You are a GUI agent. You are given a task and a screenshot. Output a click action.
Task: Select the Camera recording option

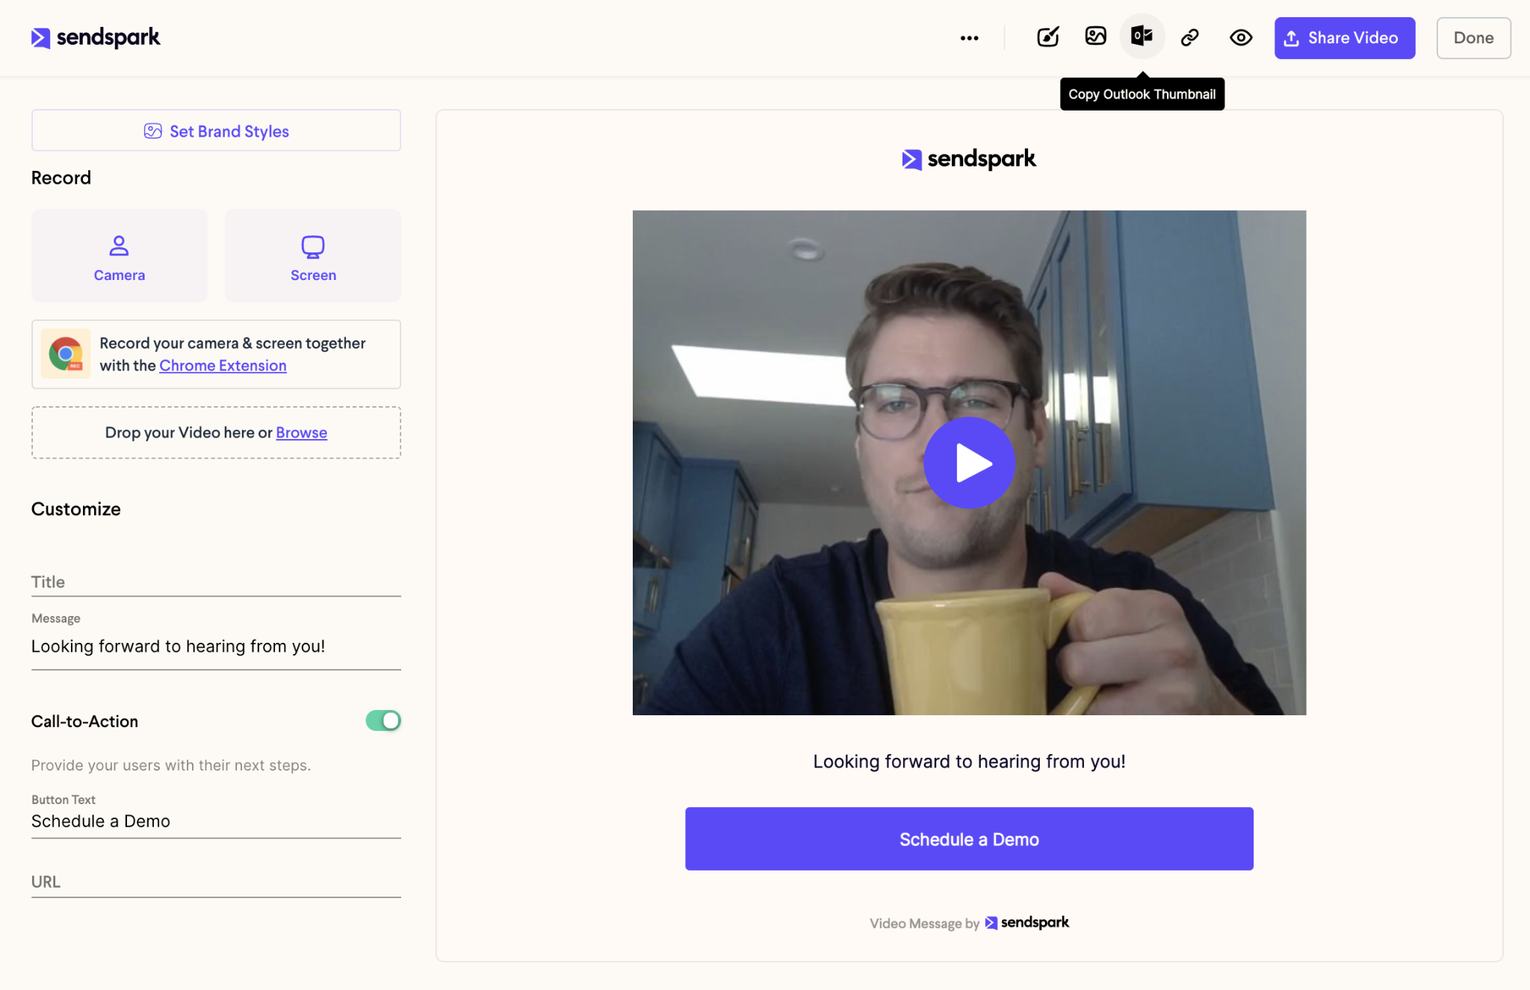(120, 256)
